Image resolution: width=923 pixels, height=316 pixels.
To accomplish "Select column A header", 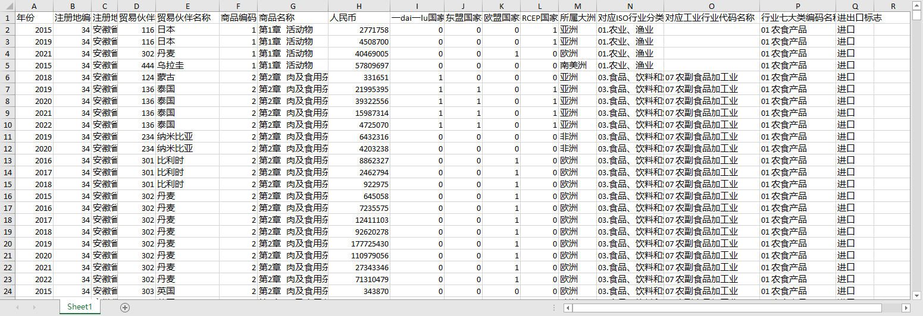I will pyautogui.click(x=34, y=6).
